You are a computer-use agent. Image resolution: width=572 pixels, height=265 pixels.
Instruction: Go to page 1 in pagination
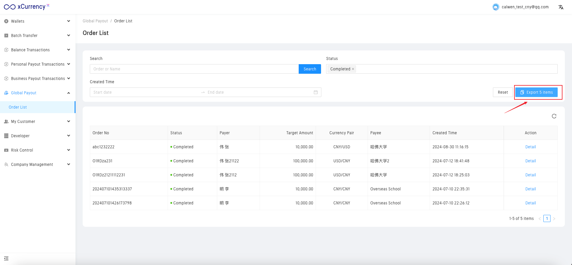547,218
